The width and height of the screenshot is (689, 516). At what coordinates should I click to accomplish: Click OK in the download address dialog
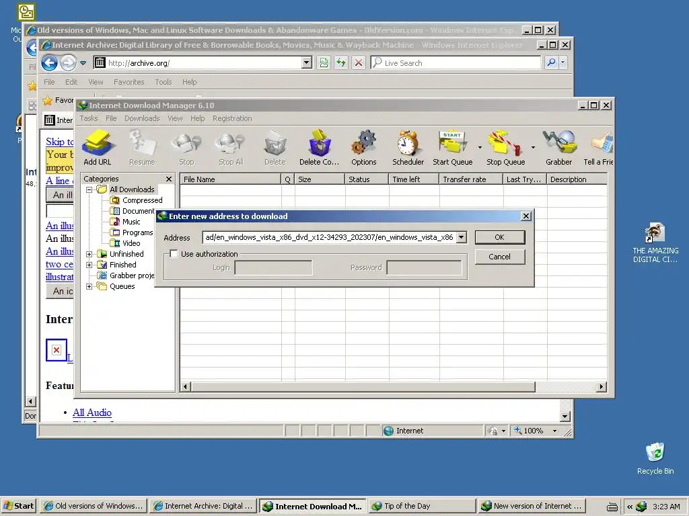pos(500,237)
